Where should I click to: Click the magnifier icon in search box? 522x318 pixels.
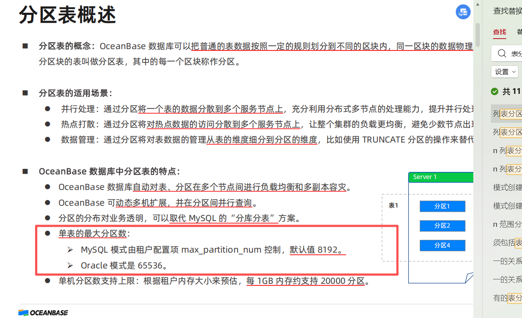pyautogui.click(x=501, y=54)
